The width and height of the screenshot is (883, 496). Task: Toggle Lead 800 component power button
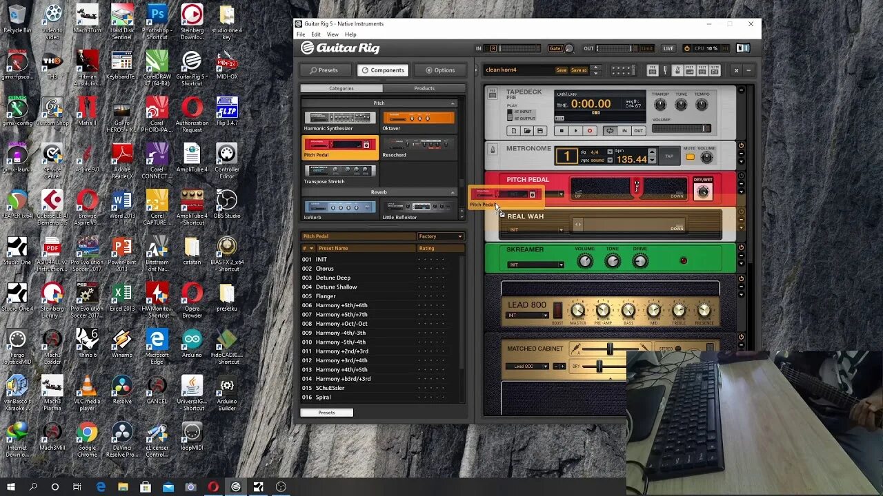click(742, 279)
